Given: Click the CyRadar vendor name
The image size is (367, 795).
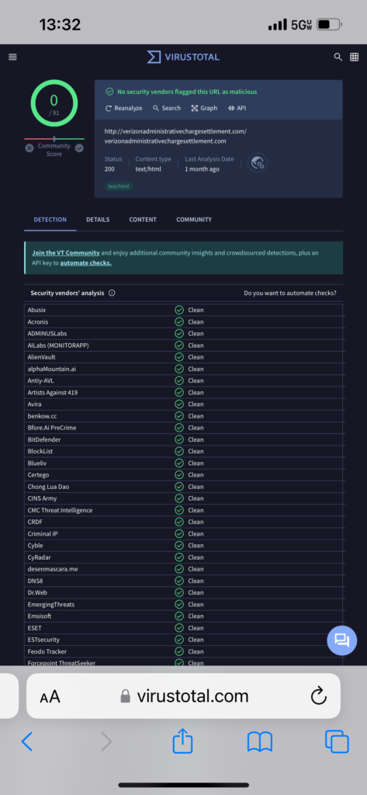Looking at the screenshot, I should [39, 557].
